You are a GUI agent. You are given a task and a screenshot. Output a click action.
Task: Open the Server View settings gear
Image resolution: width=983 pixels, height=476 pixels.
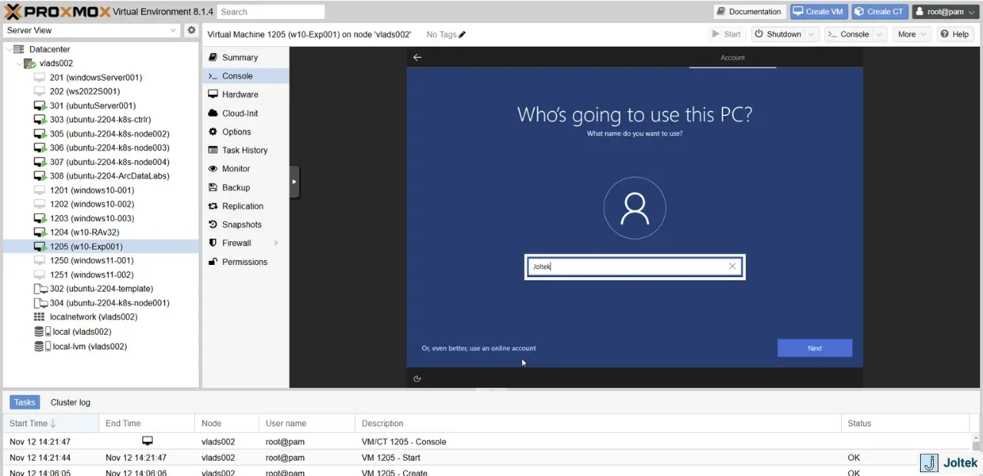[x=191, y=30]
